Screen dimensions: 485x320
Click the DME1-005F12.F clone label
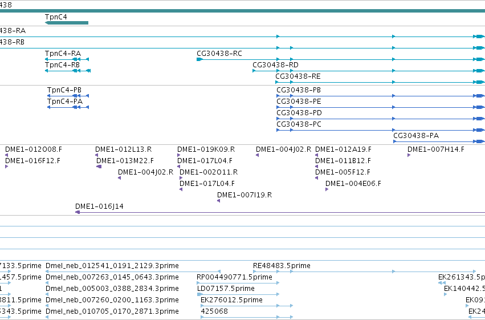point(343,172)
